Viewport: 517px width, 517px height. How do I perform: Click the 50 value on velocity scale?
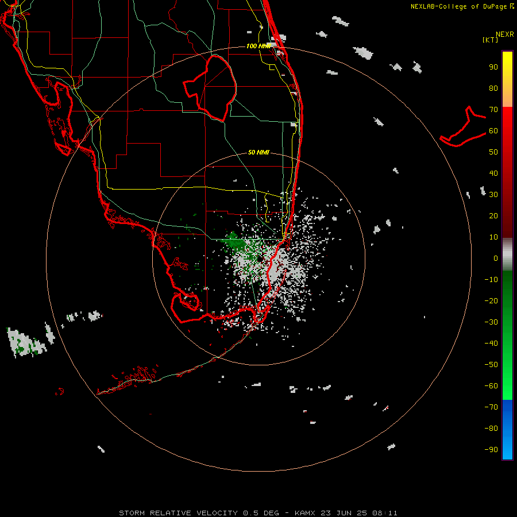tap(493, 152)
